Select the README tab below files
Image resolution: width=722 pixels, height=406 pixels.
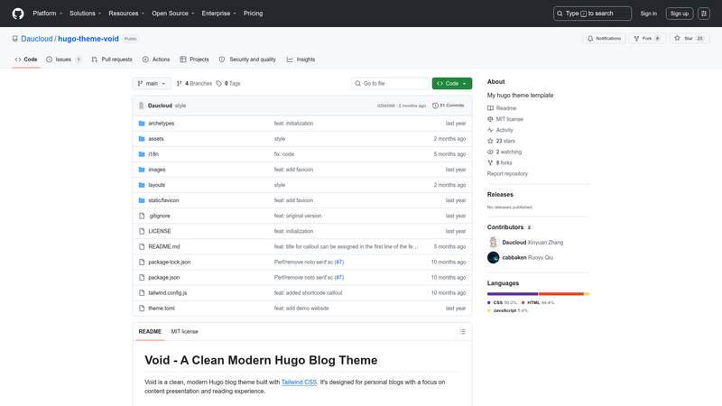150,331
